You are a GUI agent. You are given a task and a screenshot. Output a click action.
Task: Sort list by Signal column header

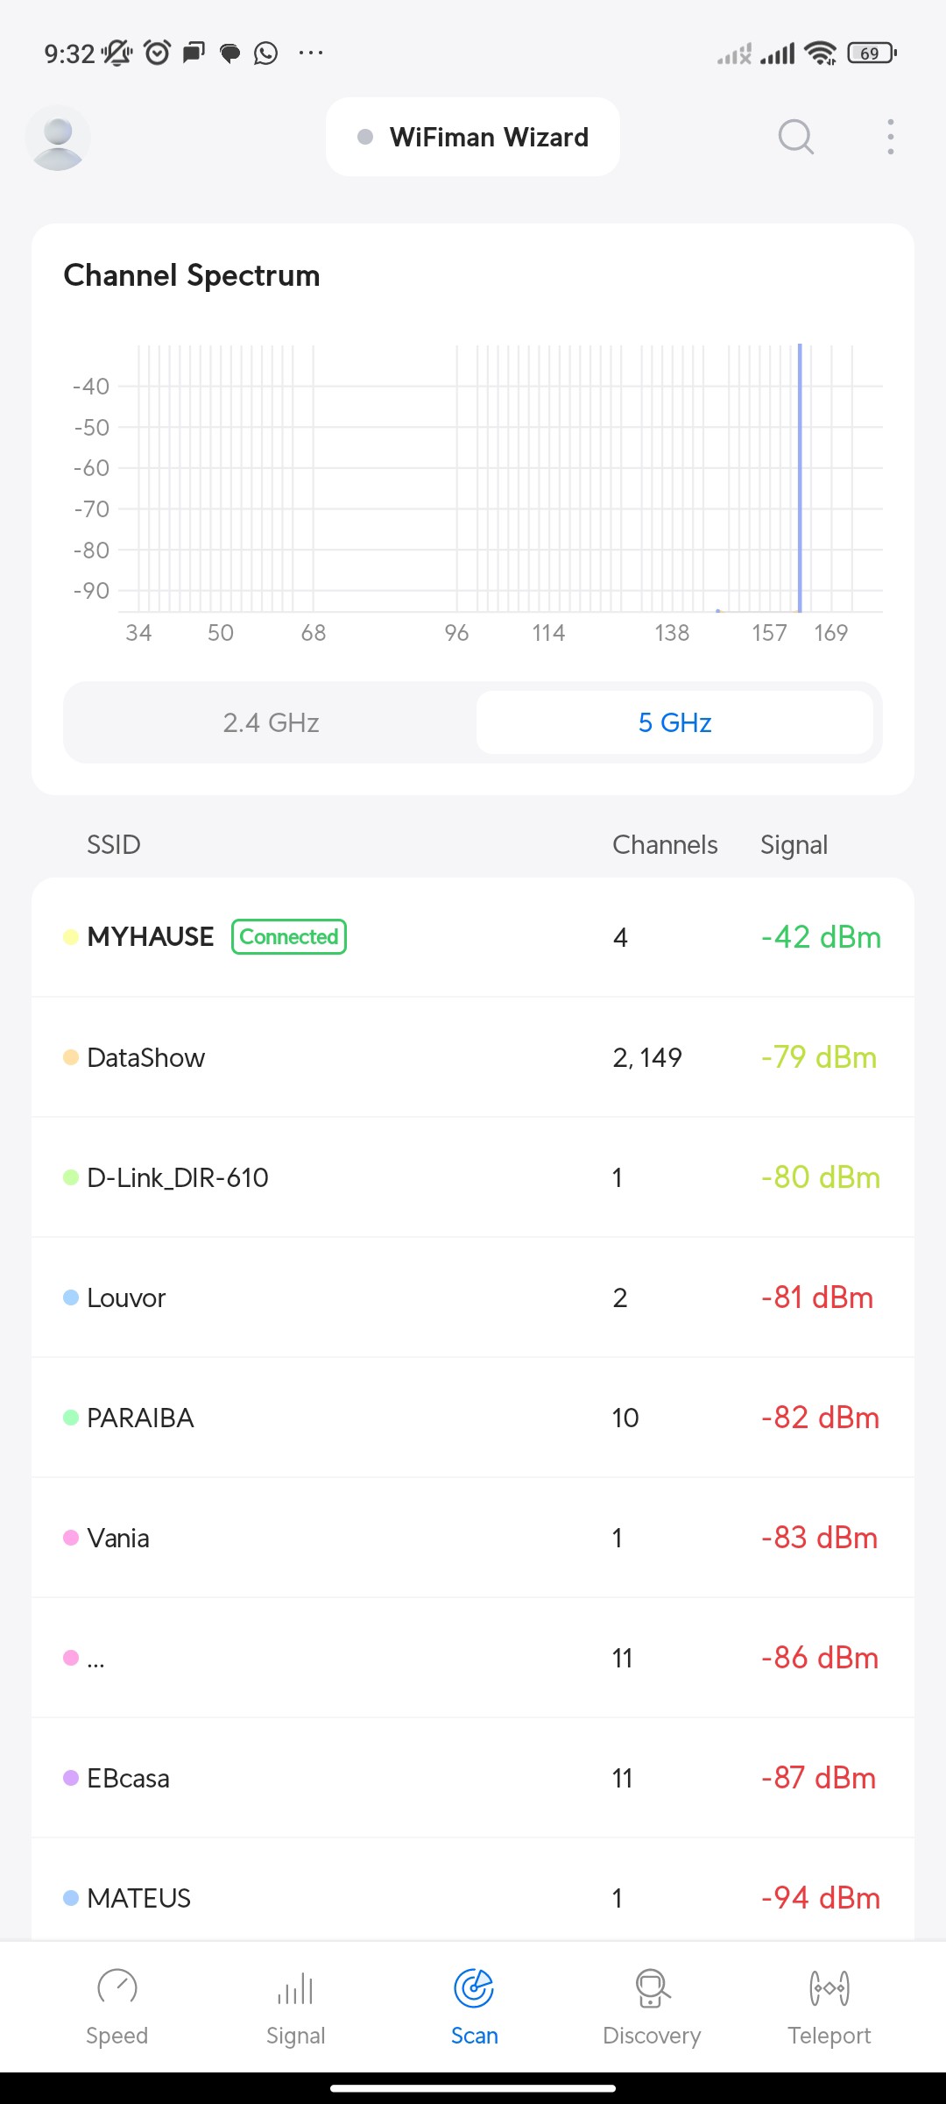click(x=794, y=844)
